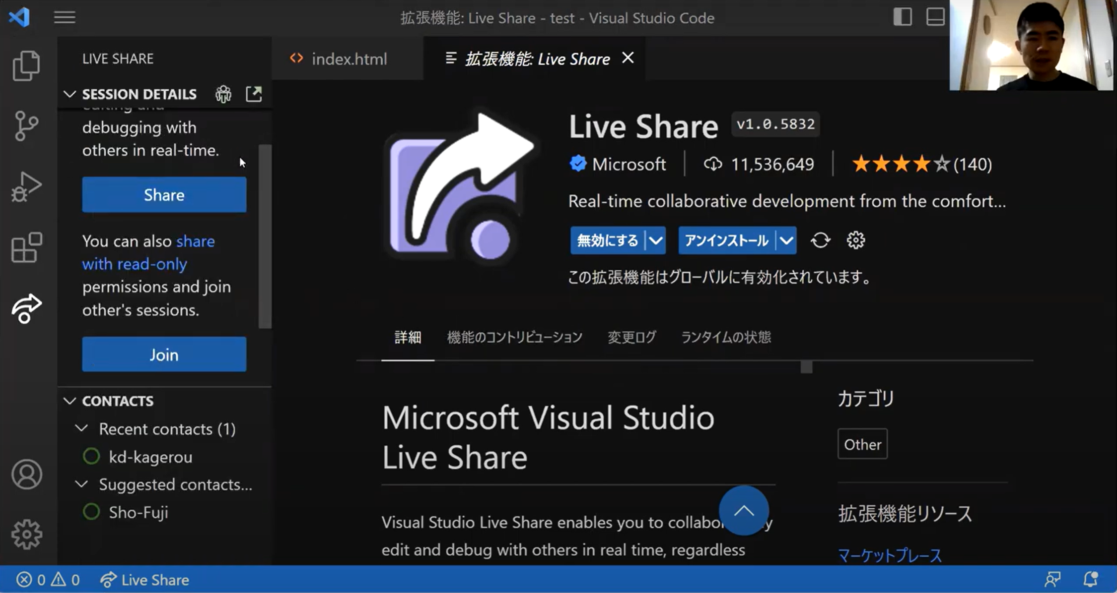The width and height of the screenshot is (1117, 593).
Task: Close the Live Share extension tab
Action: [628, 58]
